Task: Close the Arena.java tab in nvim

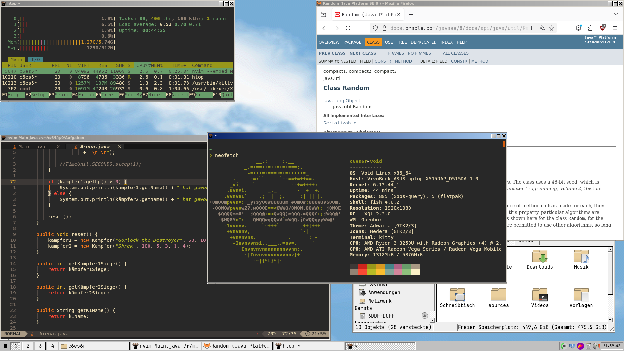Action: click(120, 147)
